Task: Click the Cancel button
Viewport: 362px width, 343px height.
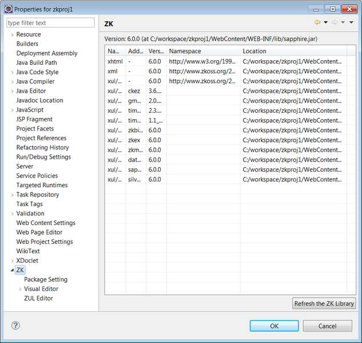Action: pos(327,326)
